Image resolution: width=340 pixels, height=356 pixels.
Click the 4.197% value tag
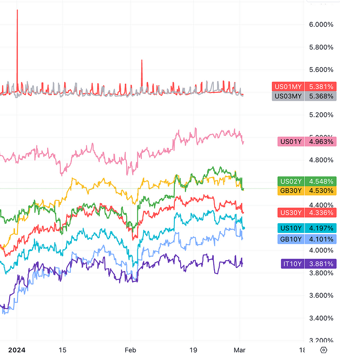321,228
